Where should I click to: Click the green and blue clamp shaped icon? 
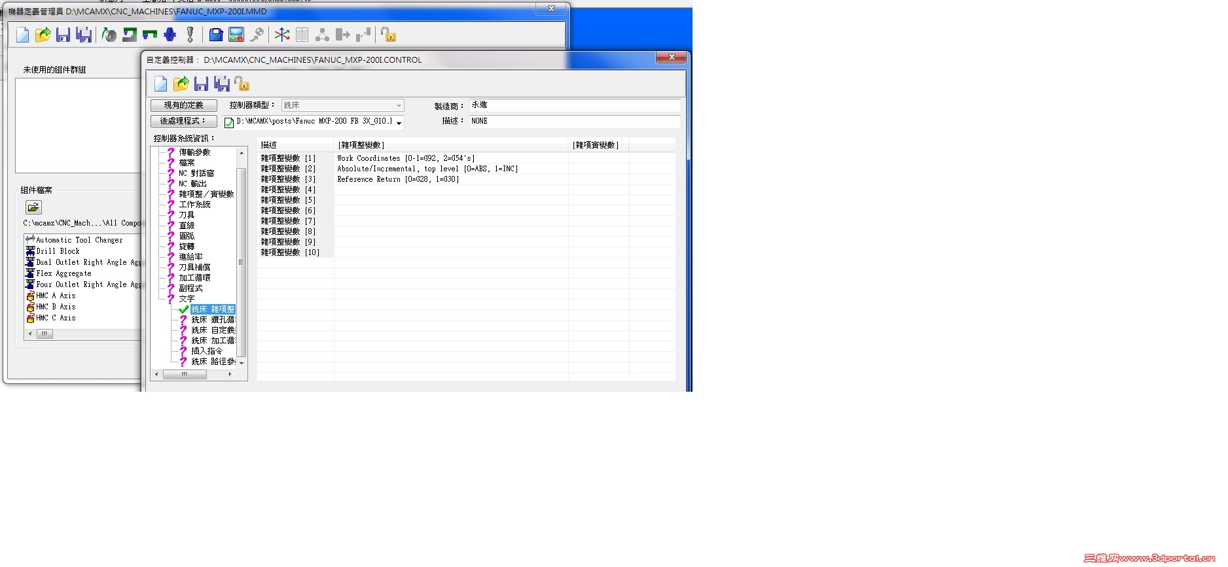coord(150,34)
